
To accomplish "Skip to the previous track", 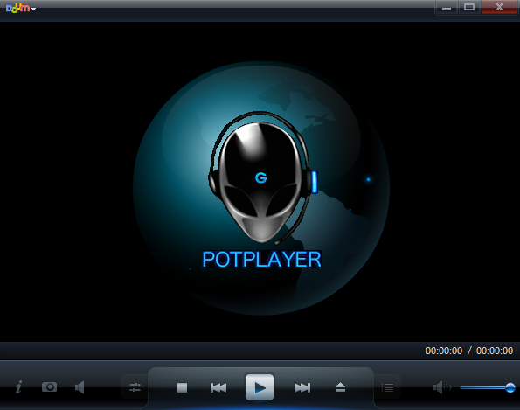I will click(x=218, y=387).
